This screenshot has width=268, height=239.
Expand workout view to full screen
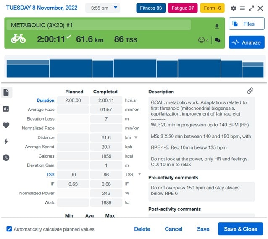click(251, 8)
